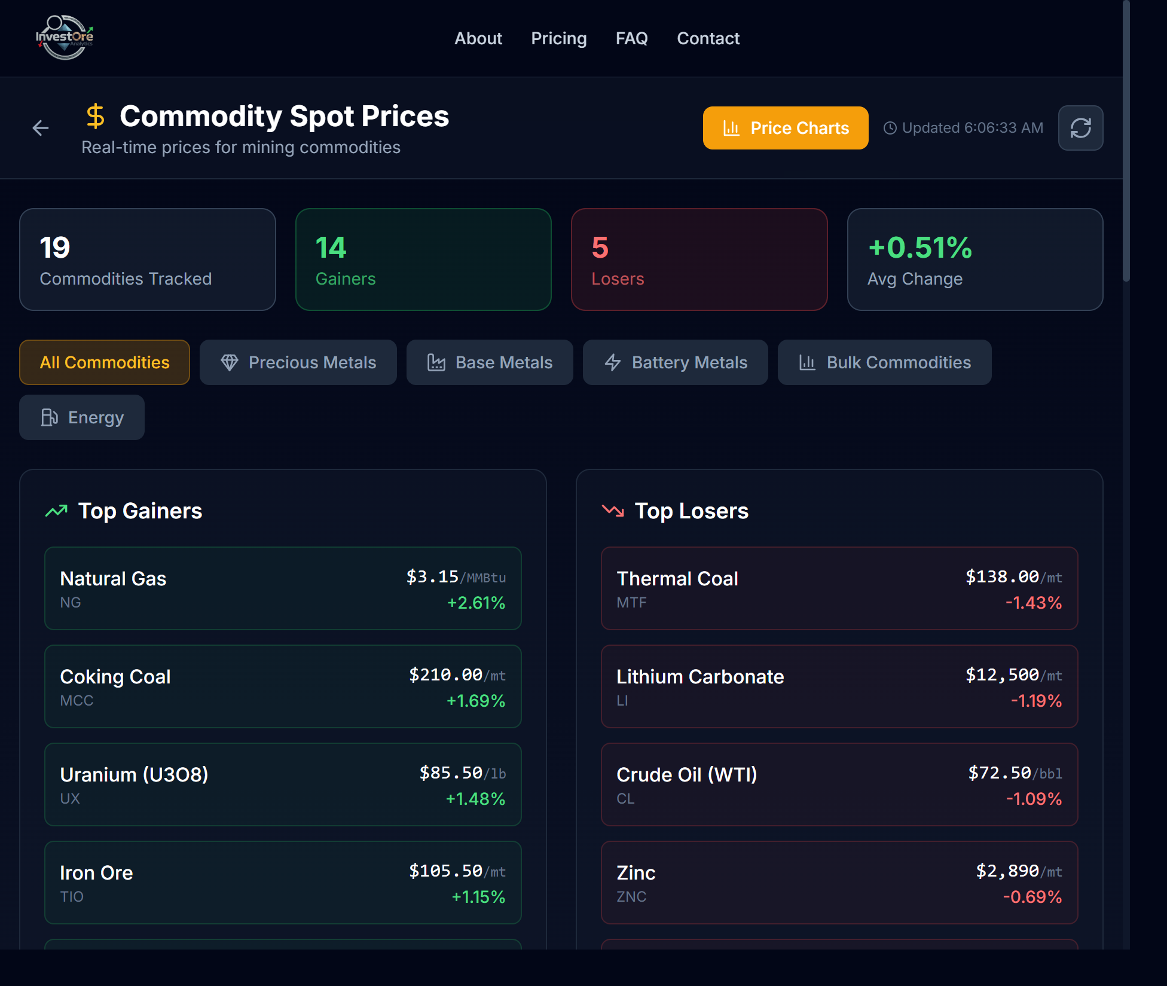The height and width of the screenshot is (986, 1167).
Task: Click the chart icon in Price Charts
Action: coord(731,128)
